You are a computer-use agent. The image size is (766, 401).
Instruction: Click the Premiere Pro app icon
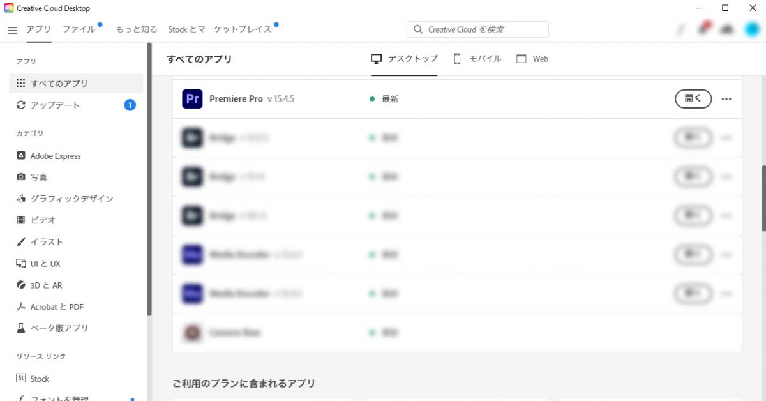(x=192, y=99)
